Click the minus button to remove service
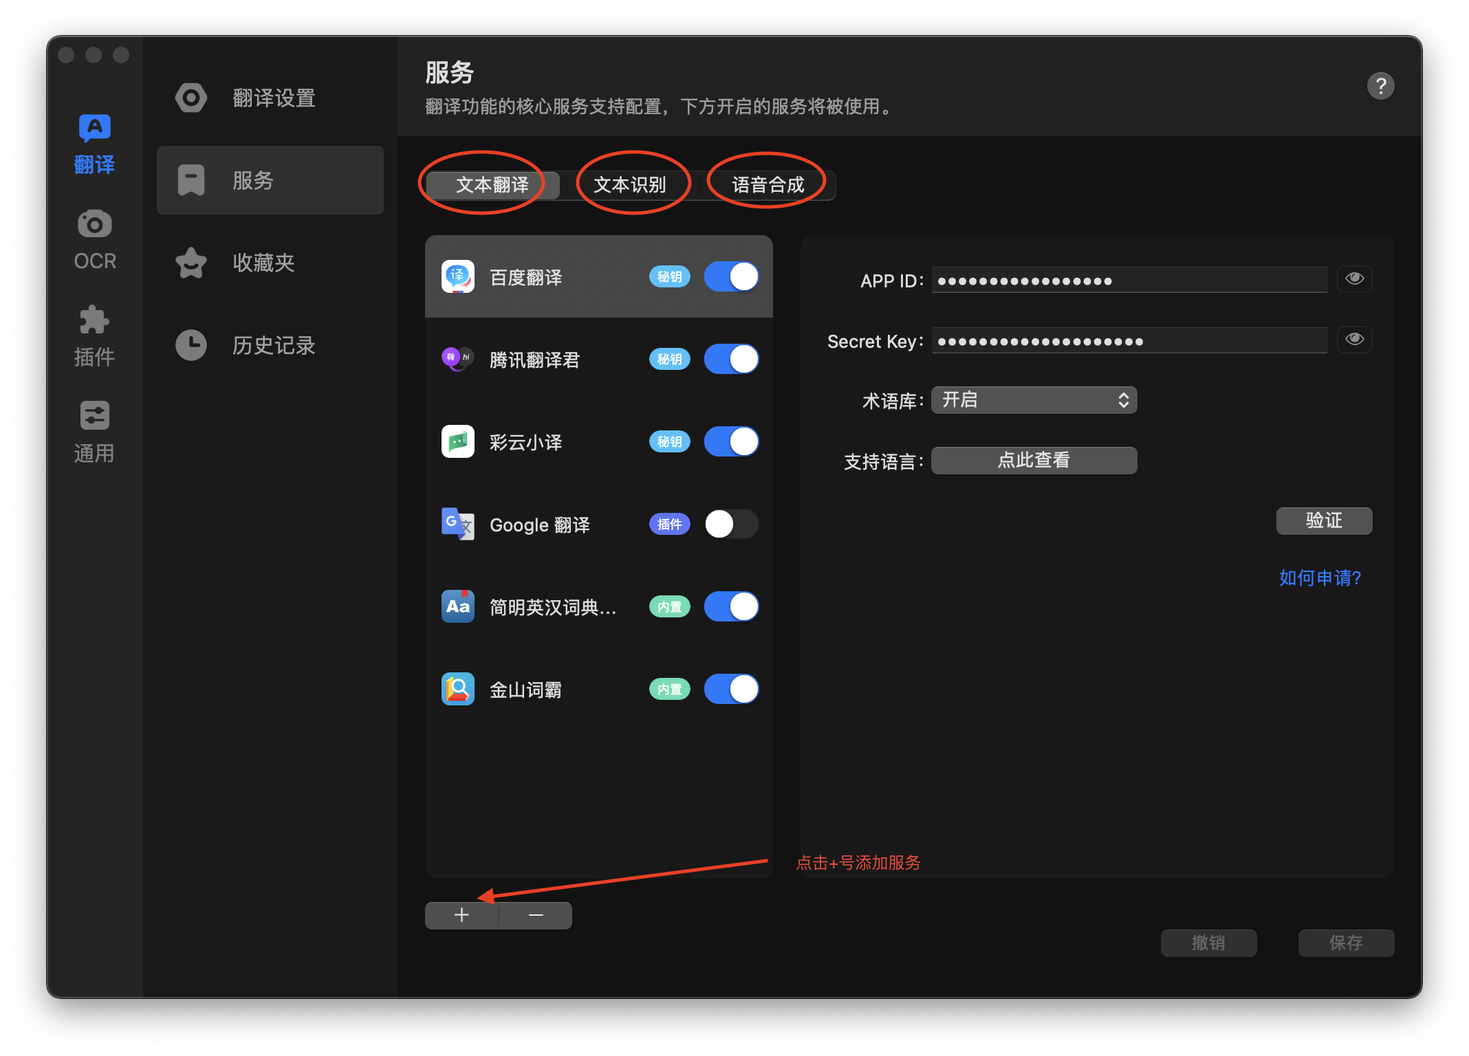 pyautogui.click(x=536, y=915)
